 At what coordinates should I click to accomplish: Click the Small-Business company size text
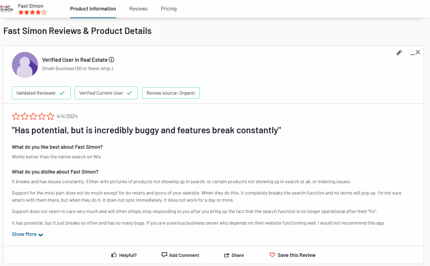[x=78, y=68]
